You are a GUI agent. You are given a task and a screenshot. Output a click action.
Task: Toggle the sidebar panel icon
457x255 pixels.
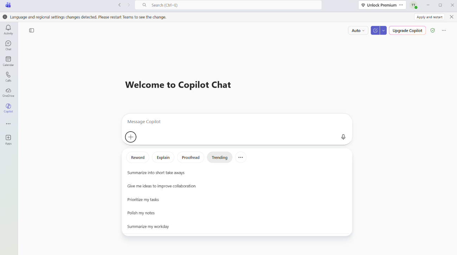tap(32, 31)
